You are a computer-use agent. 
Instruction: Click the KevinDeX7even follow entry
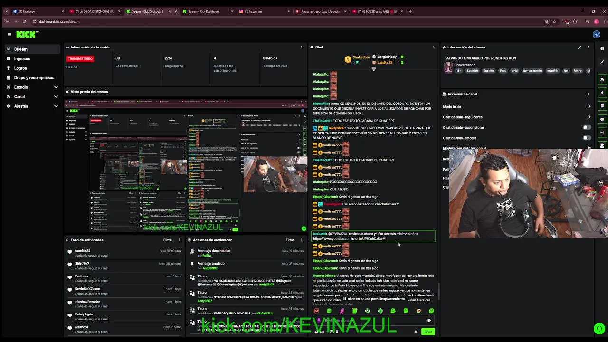tap(124, 291)
